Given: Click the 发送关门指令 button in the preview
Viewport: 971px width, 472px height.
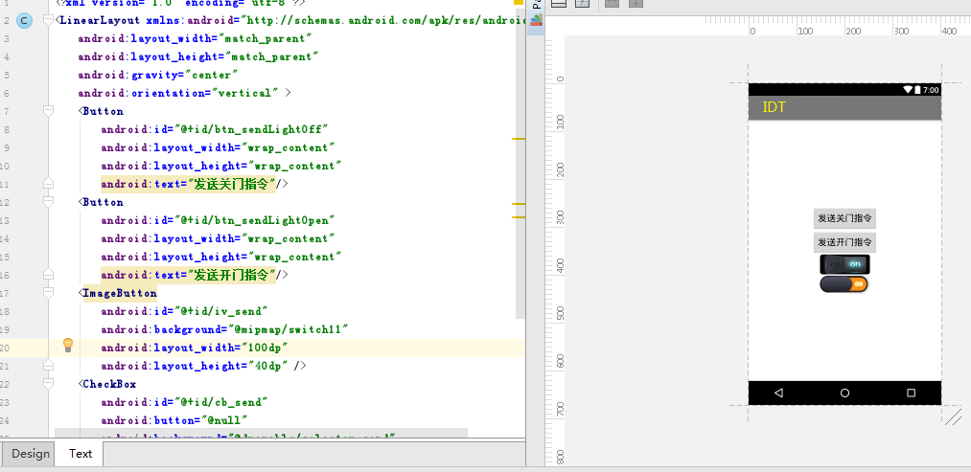Looking at the screenshot, I should click(844, 218).
